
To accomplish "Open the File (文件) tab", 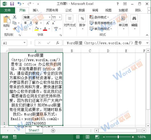I will tap(8, 10).
